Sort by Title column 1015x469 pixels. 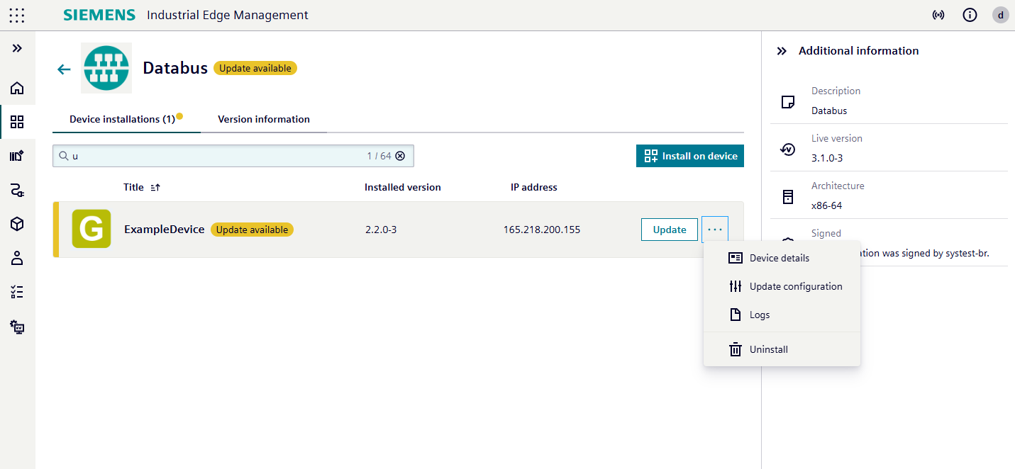(x=142, y=187)
